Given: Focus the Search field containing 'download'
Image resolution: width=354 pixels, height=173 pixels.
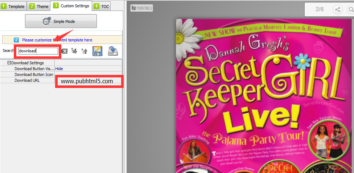Looking at the screenshot, I should (x=38, y=51).
